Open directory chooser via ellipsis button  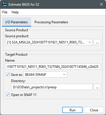[97, 87]
